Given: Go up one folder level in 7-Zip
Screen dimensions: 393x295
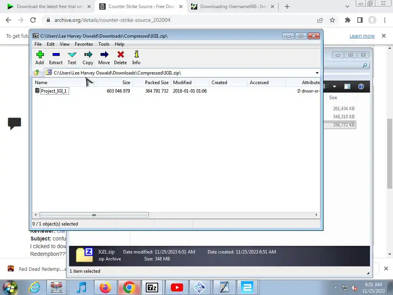Looking at the screenshot, I should tap(37, 73).
